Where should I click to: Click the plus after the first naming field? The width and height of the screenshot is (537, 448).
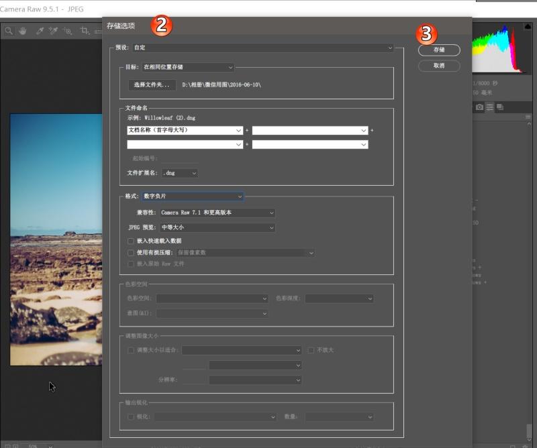[x=247, y=130]
